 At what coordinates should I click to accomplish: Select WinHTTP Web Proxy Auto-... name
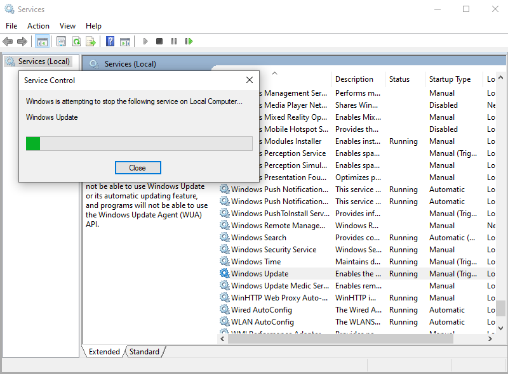pos(279,297)
